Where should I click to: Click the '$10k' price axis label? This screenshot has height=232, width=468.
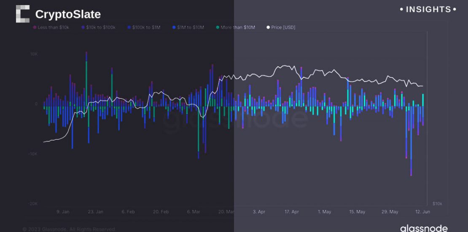click(437, 203)
